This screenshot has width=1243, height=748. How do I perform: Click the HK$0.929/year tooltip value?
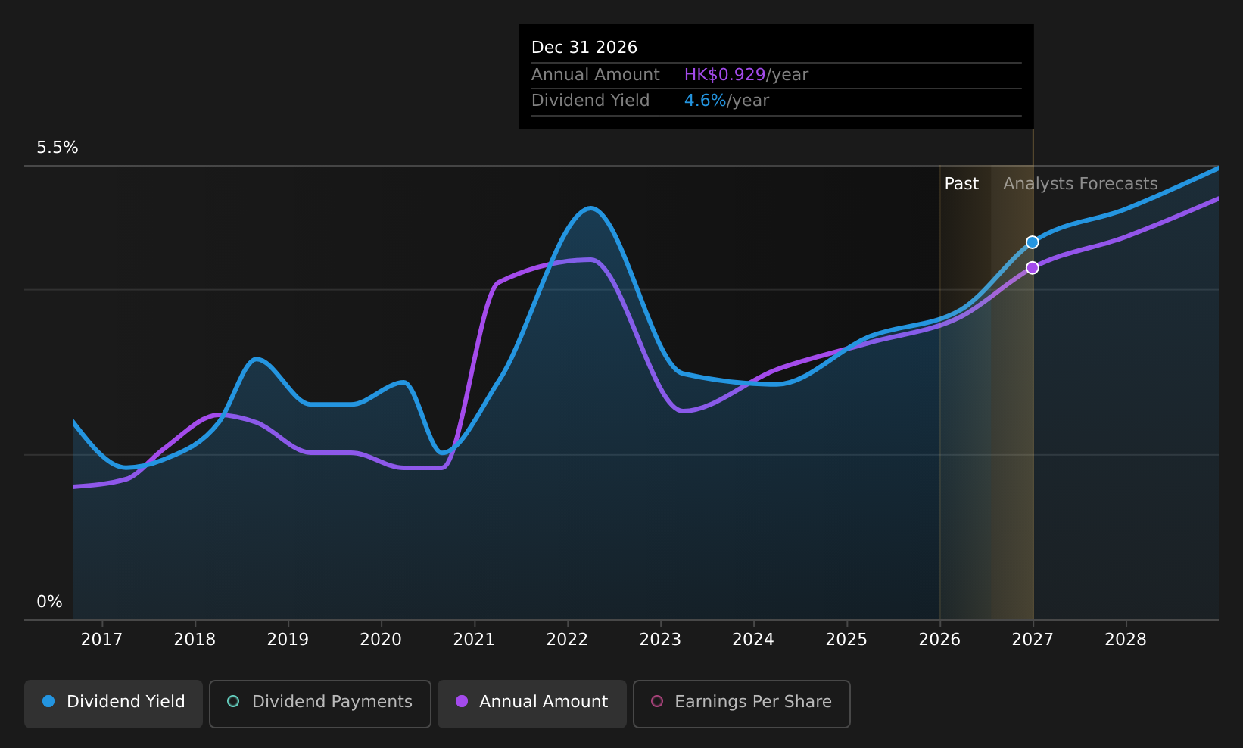tap(746, 75)
